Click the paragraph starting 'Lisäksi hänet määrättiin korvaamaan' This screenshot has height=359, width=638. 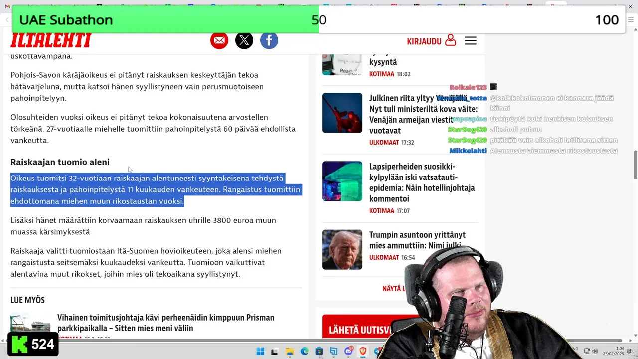pyautogui.click(x=143, y=226)
